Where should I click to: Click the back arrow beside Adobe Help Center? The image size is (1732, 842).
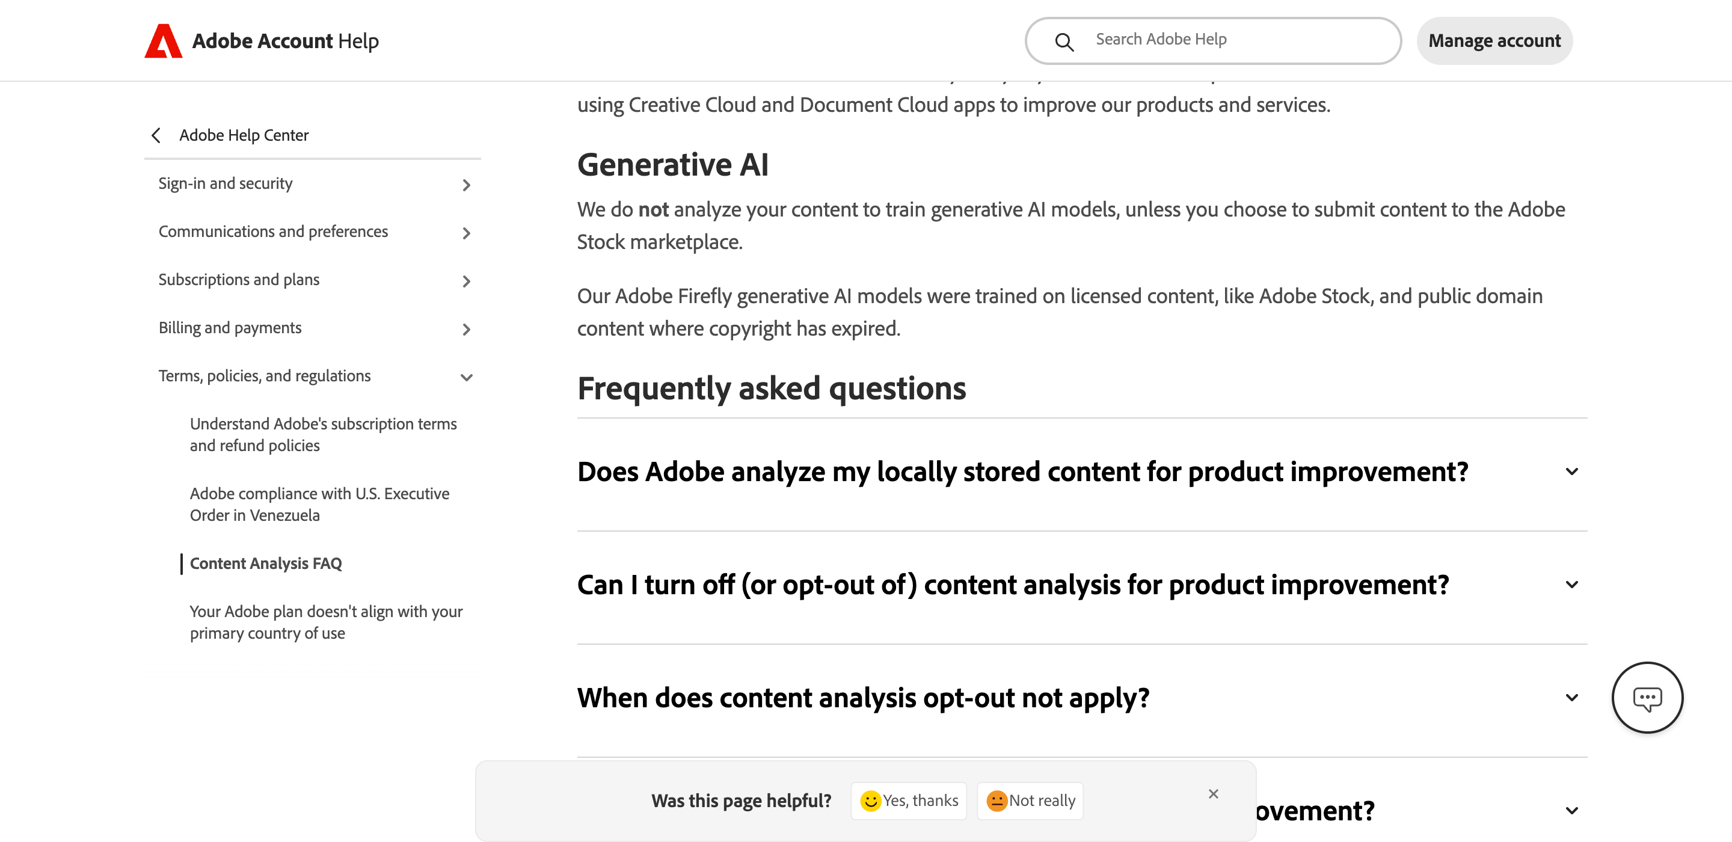click(x=156, y=135)
